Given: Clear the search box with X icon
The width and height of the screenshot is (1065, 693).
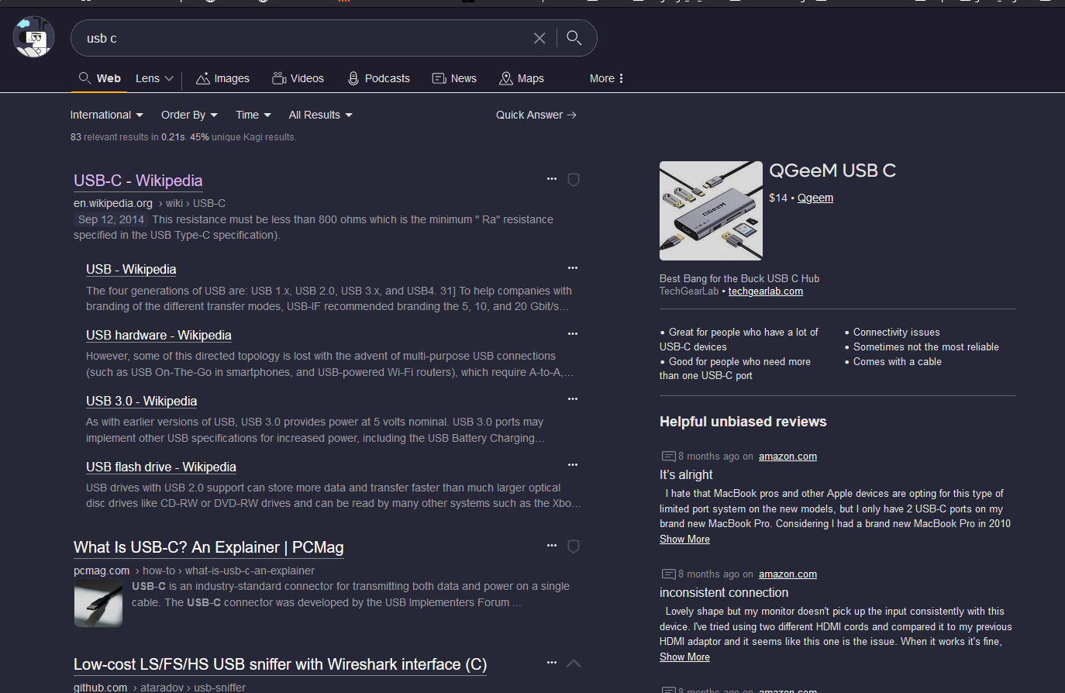Looking at the screenshot, I should click(539, 38).
